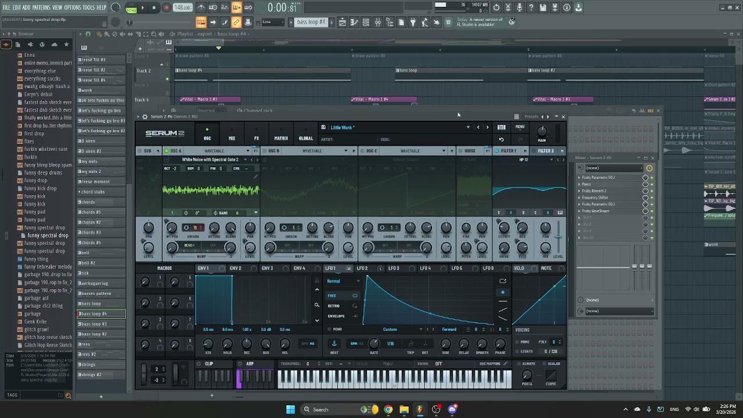The width and height of the screenshot is (743, 418).
Task: Save project with the floppy disk icon
Action: (543, 8)
